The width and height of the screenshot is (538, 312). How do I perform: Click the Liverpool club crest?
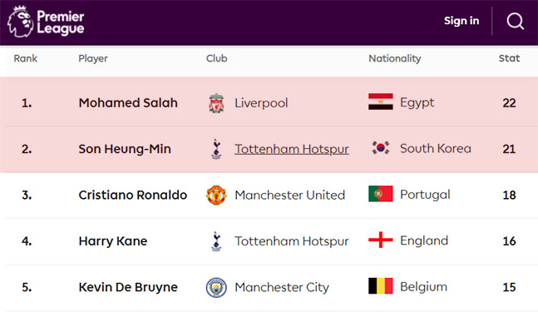(x=216, y=103)
